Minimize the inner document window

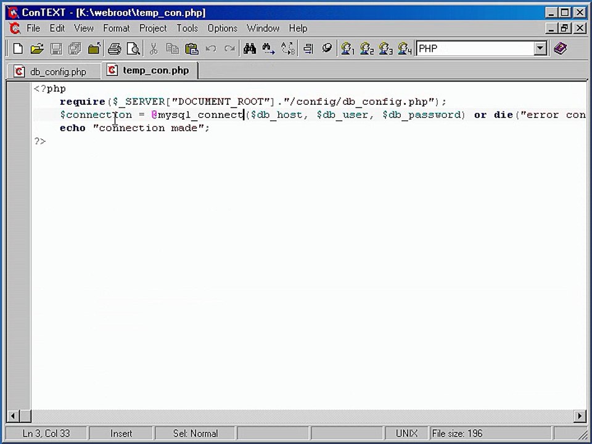coord(551,28)
